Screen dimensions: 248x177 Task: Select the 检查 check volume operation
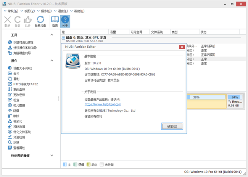tap(13, 100)
